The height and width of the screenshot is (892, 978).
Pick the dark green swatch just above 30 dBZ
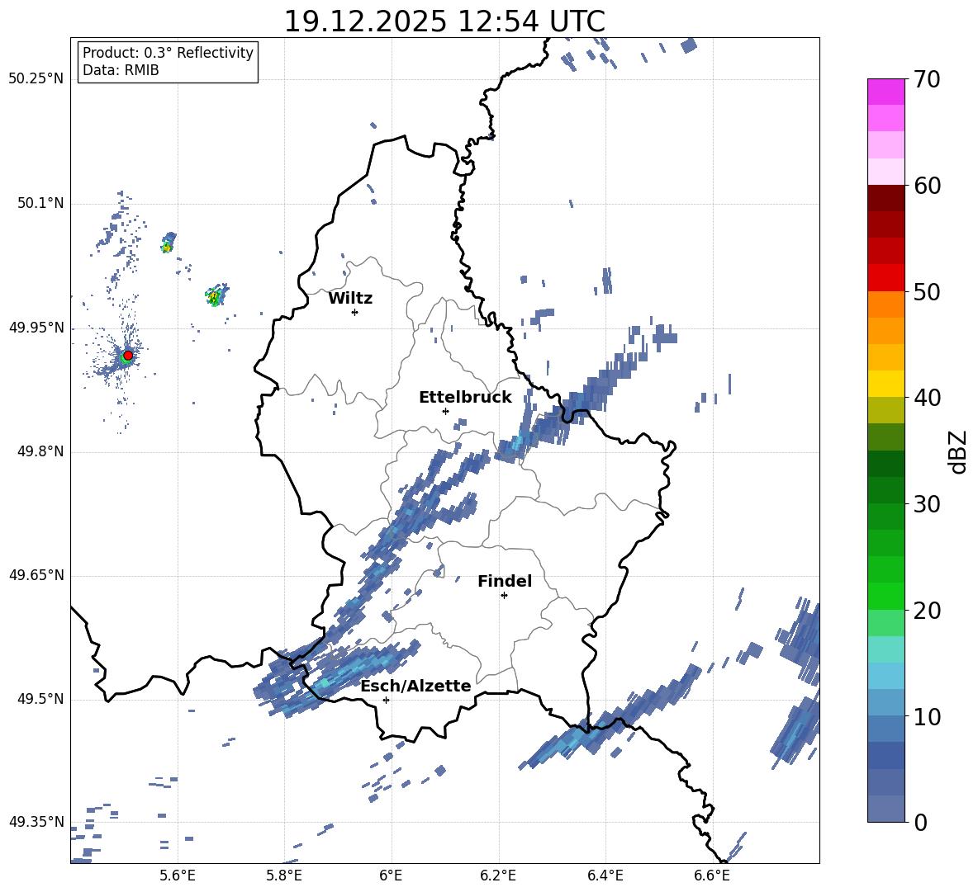885,490
